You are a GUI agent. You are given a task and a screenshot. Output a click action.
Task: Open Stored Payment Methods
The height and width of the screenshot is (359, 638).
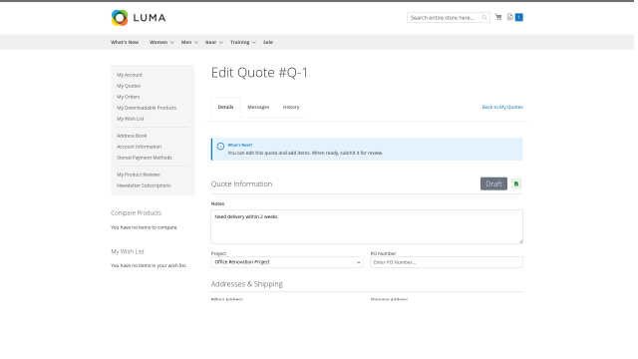[x=145, y=158]
